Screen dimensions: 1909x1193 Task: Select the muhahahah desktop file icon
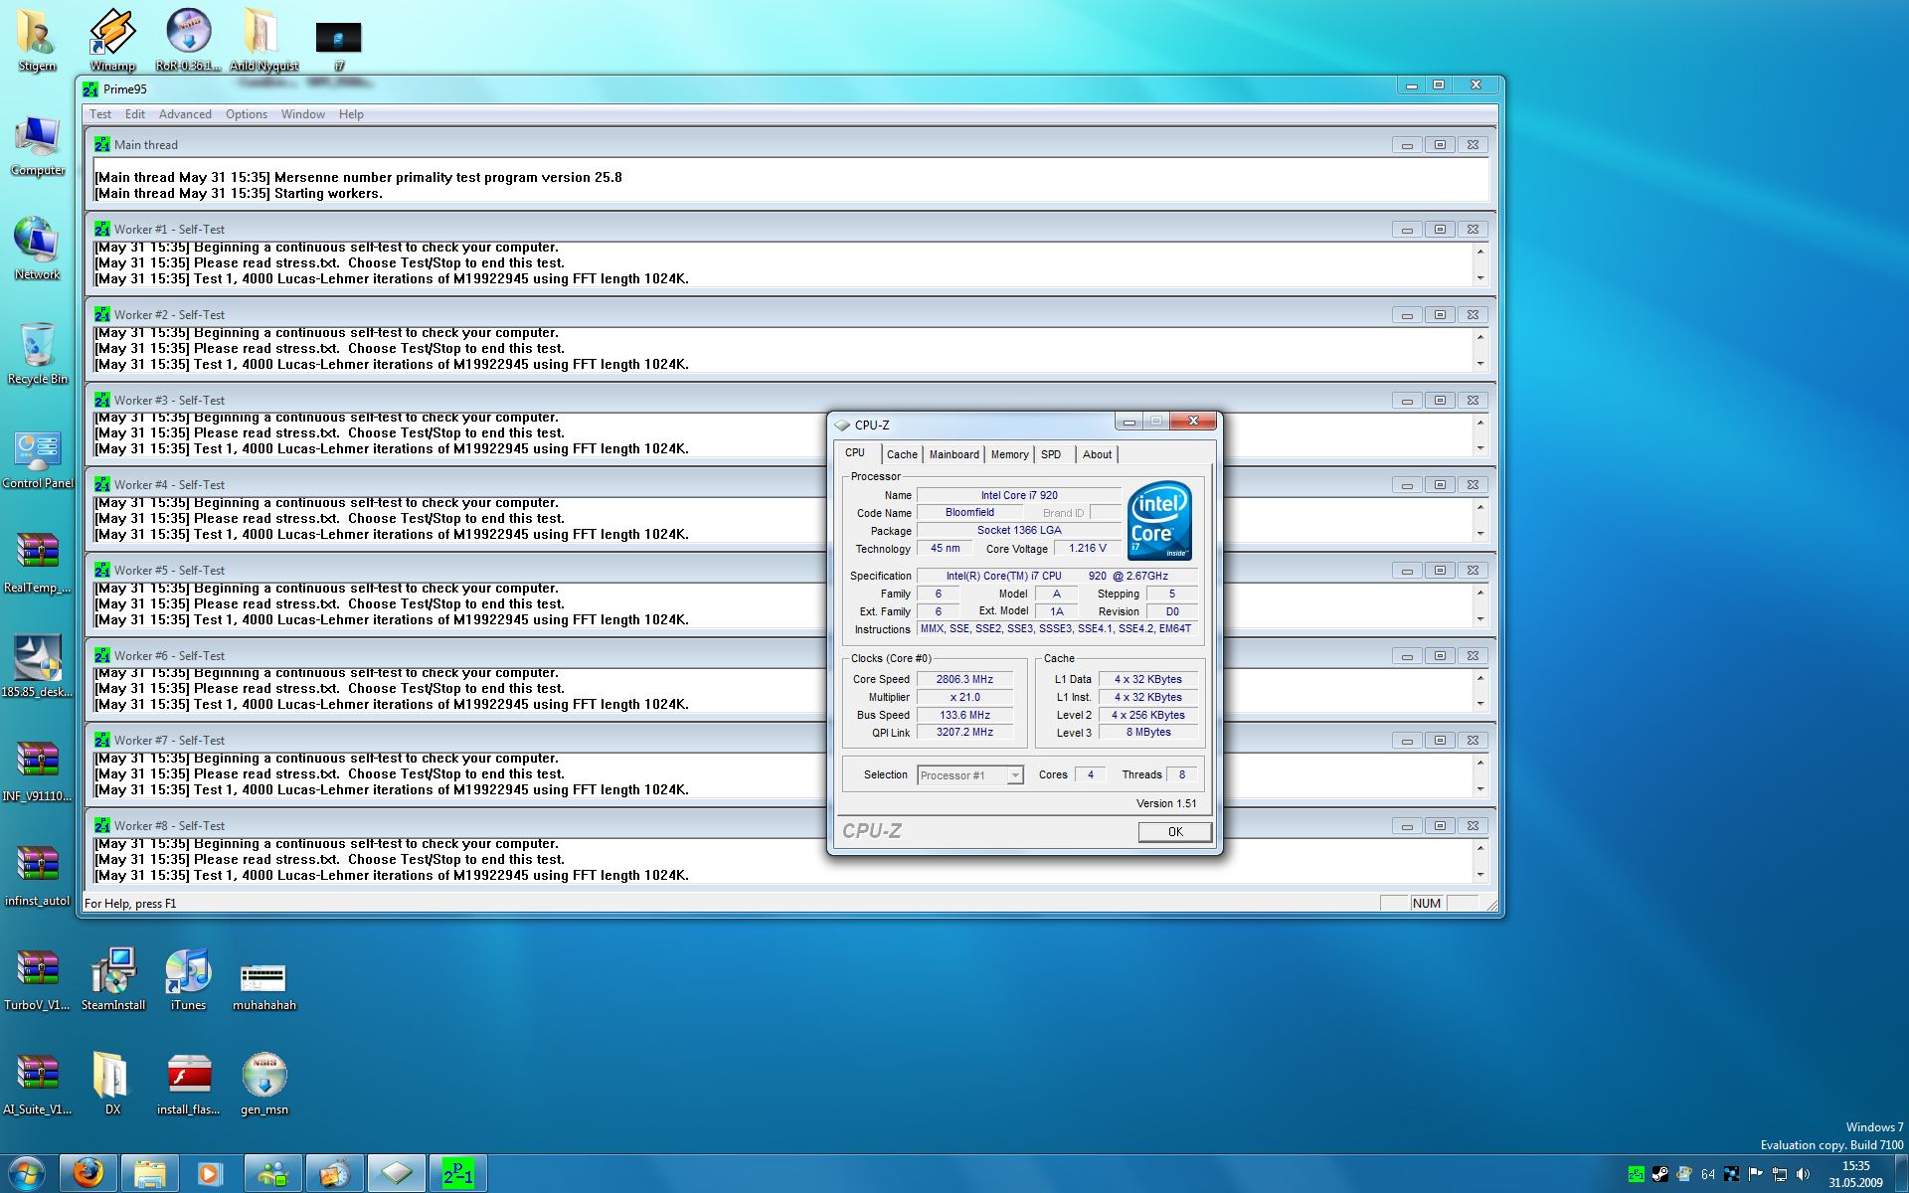[x=263, y=985]
